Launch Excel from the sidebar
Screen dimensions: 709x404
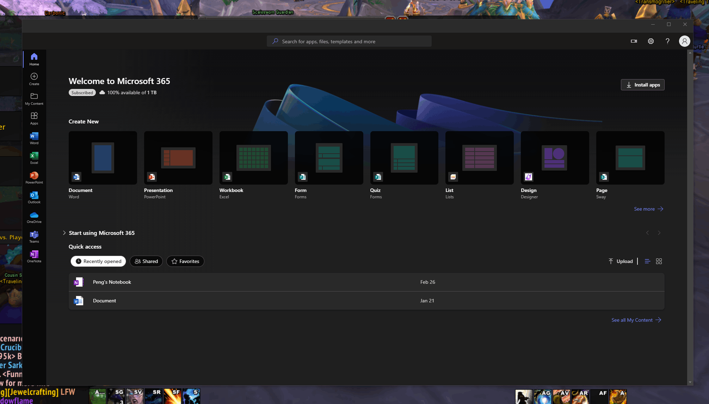coord(34,158)
